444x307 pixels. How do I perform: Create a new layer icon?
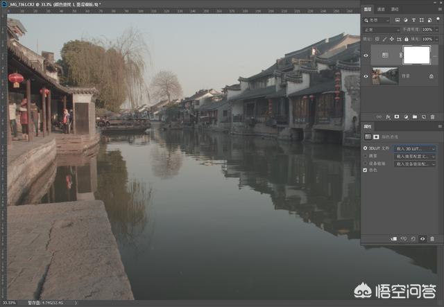click(424, 117)
